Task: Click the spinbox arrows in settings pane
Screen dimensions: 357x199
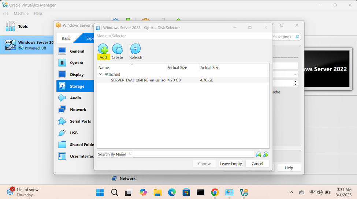Action: (x=295, y=83)
